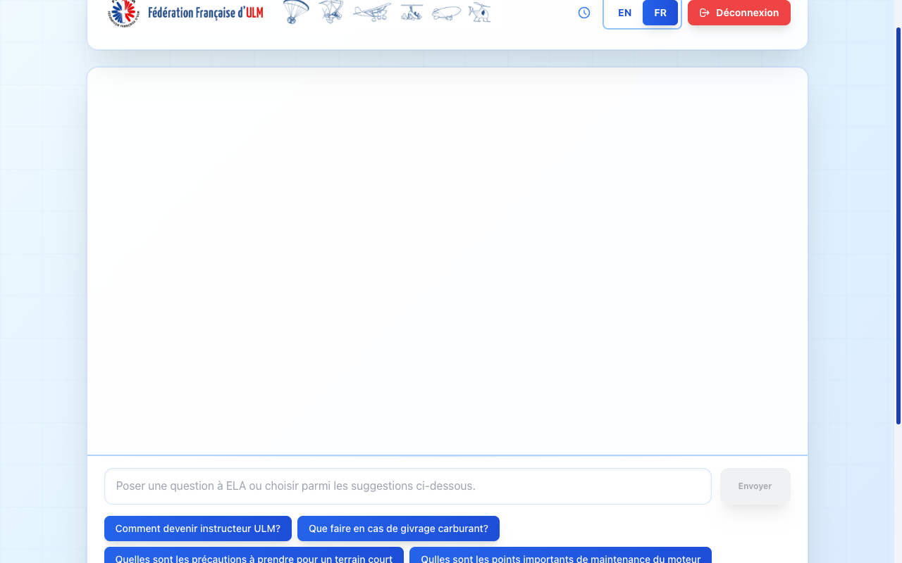The height and width of the screenshot is (563, 902).
Task: Click the Envoyer send button
Action: point(755,486)
